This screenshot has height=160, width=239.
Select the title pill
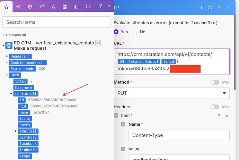25,119
